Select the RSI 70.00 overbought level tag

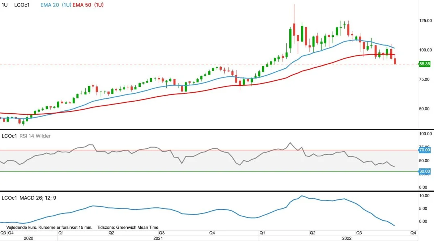424,150
